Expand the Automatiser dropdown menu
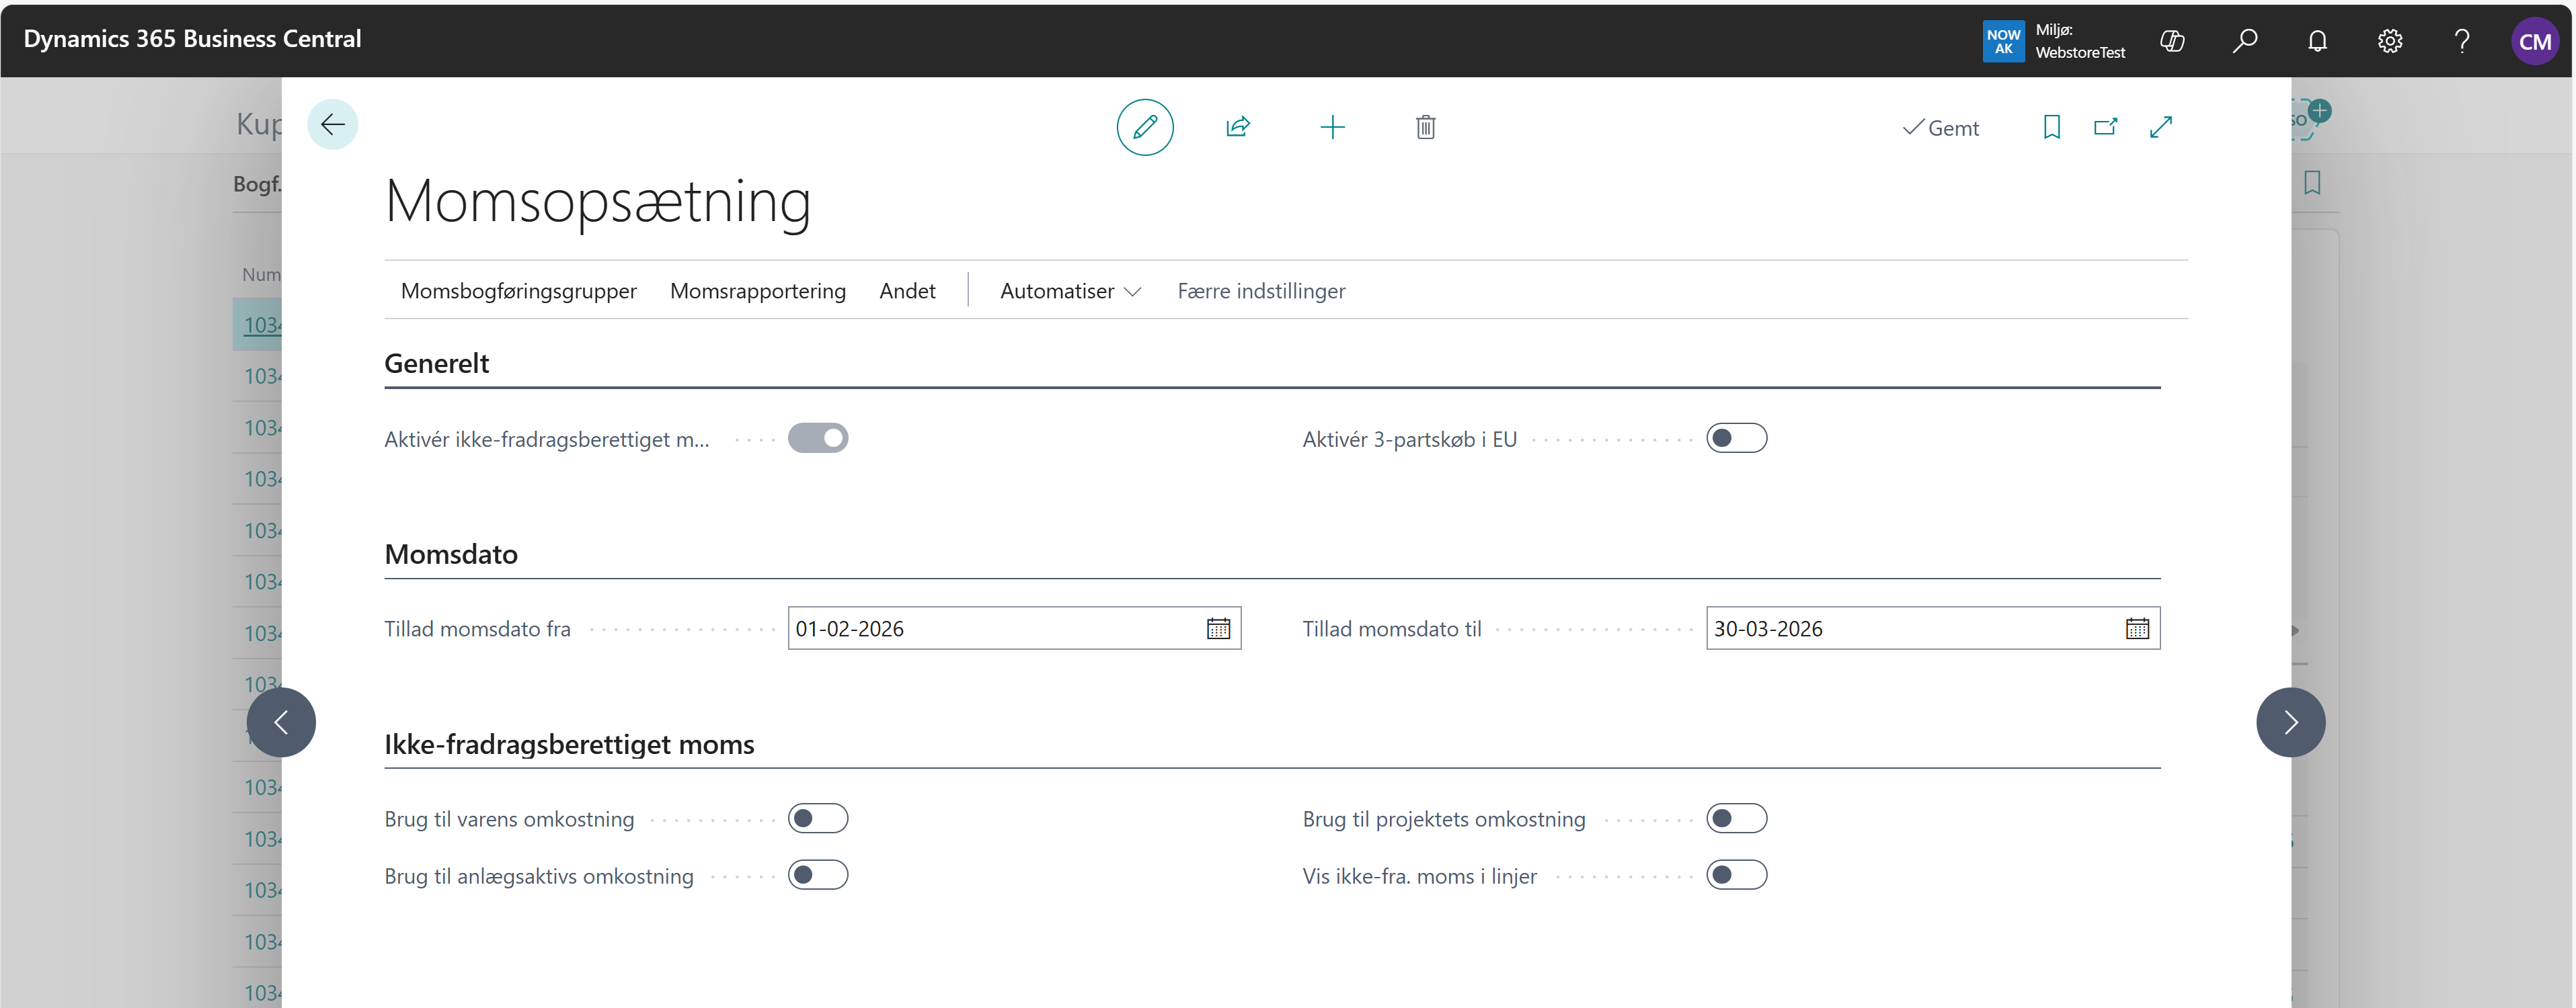Image resolution: width=2576 pixels, height=1008 pixels. click(x=1069, y=291)
